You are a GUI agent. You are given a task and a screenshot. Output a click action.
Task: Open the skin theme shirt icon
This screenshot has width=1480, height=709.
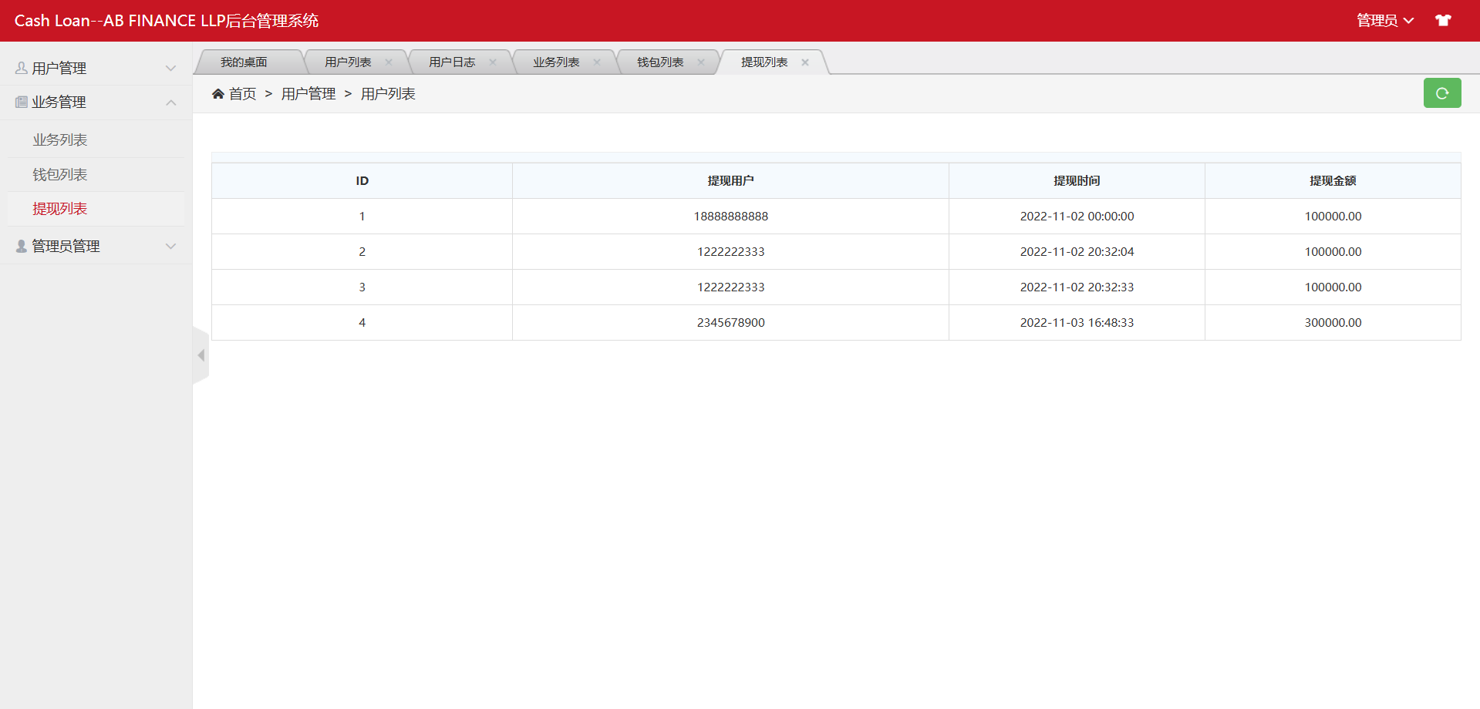pos(1443,21)
